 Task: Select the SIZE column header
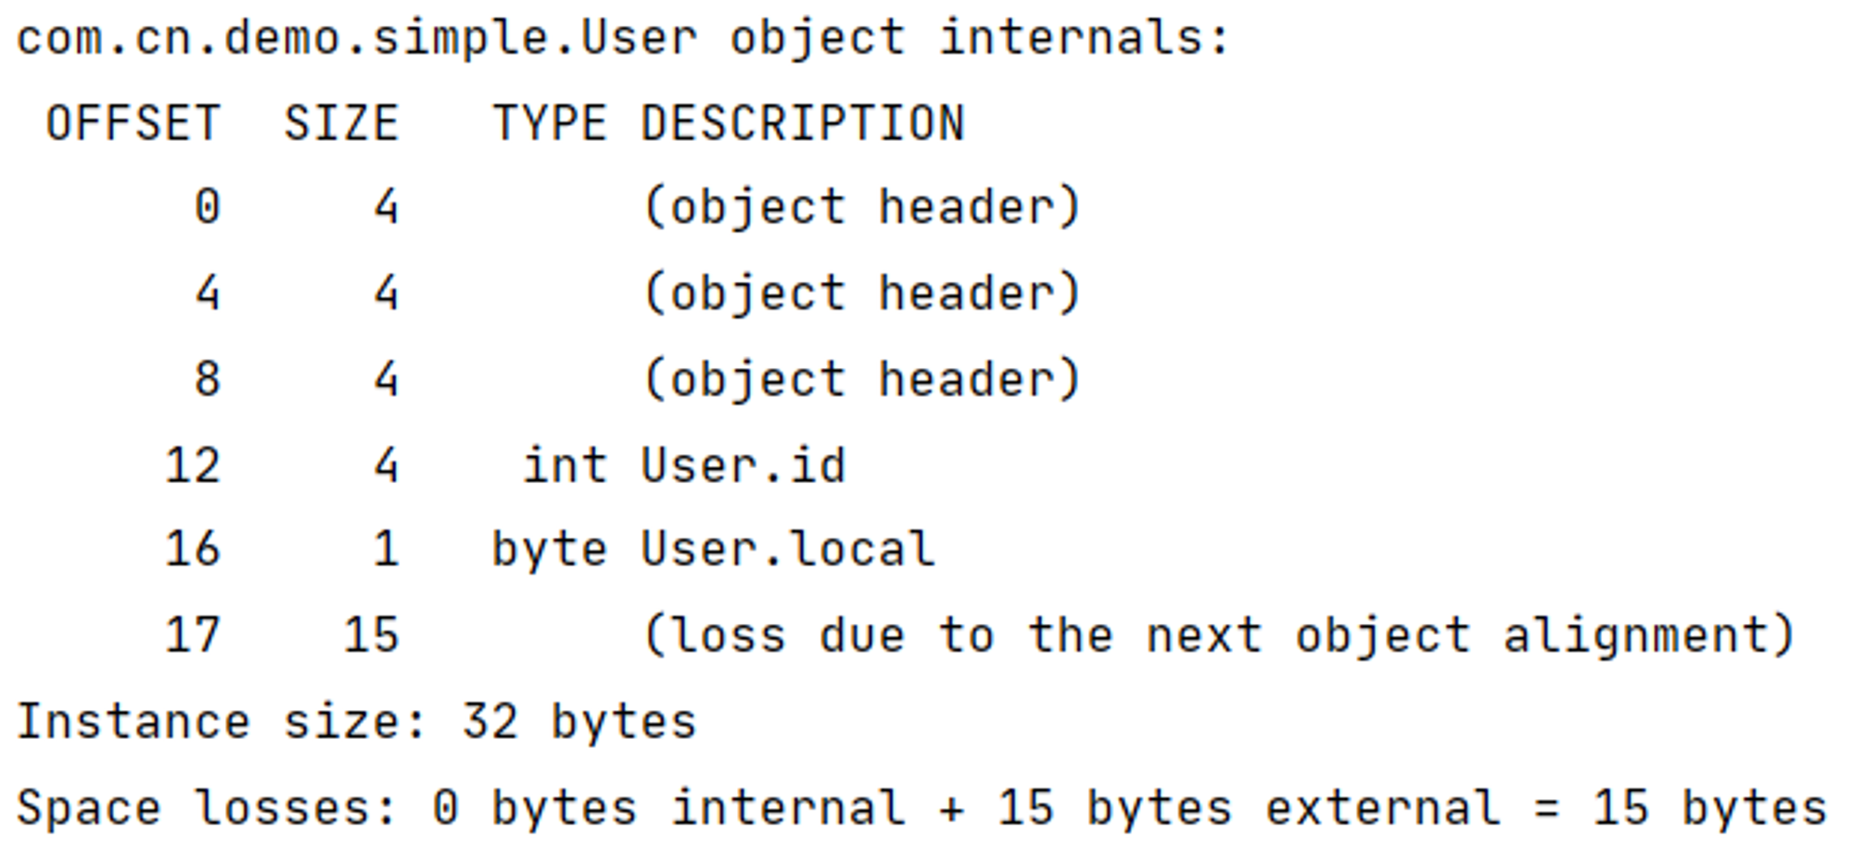[x=341, y=123]
